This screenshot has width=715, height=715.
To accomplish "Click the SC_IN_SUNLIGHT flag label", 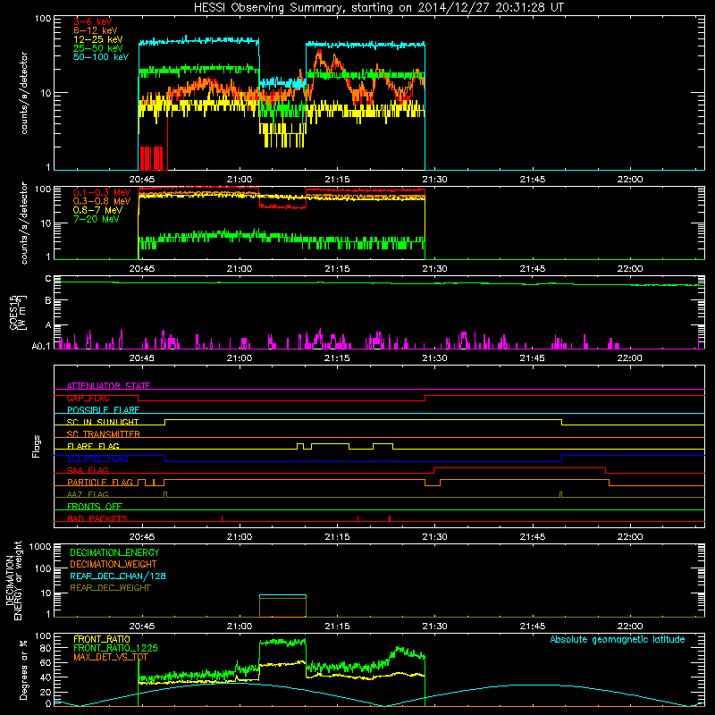I will [x=103, y=422].
